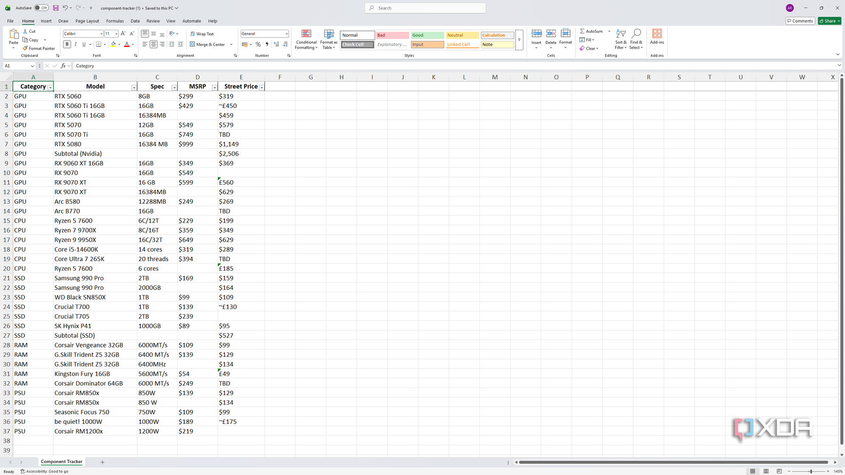Open the Add-ins pane

tap(657, 37)
